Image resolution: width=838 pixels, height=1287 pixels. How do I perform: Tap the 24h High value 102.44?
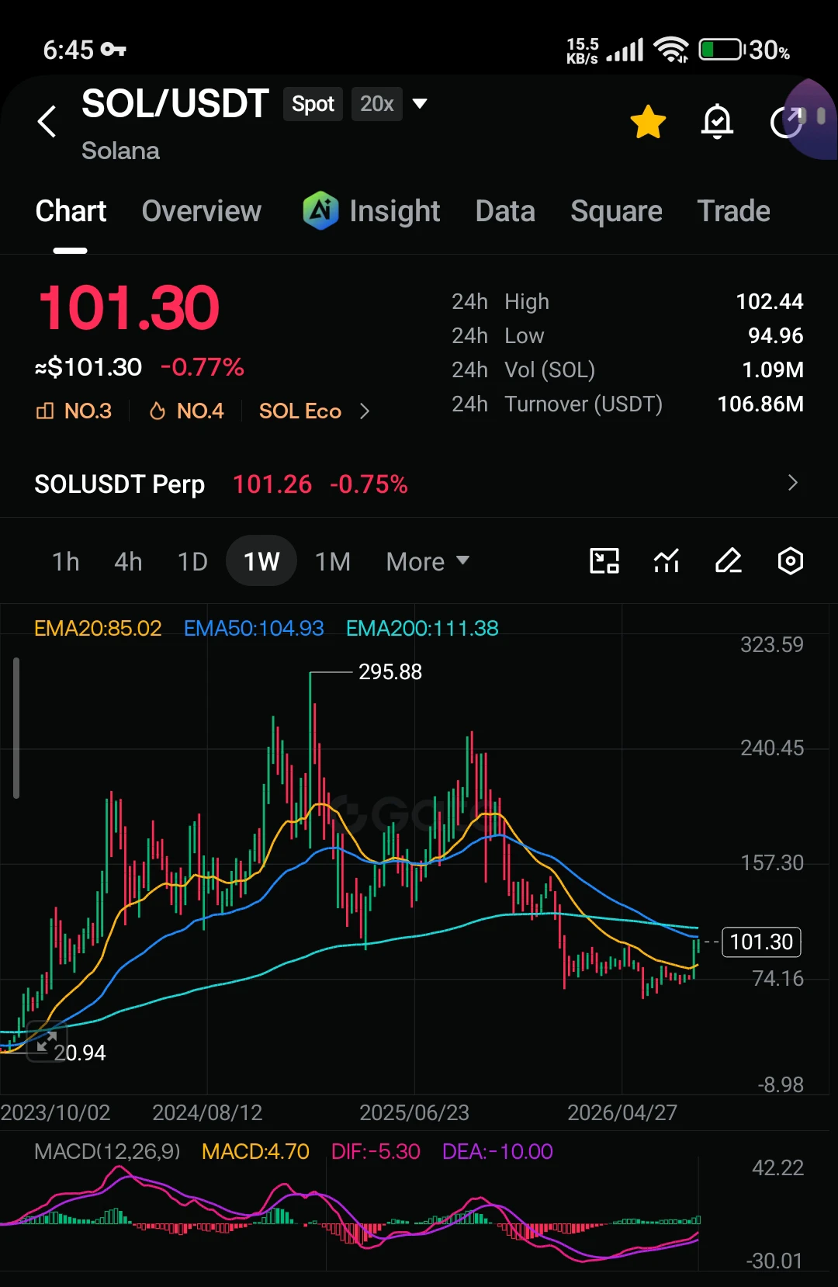pos(769,301)
